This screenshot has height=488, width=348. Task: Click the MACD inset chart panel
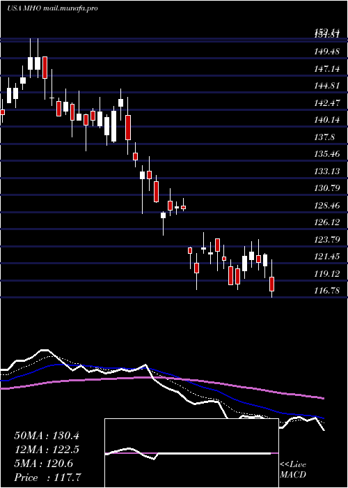point(191,453)
